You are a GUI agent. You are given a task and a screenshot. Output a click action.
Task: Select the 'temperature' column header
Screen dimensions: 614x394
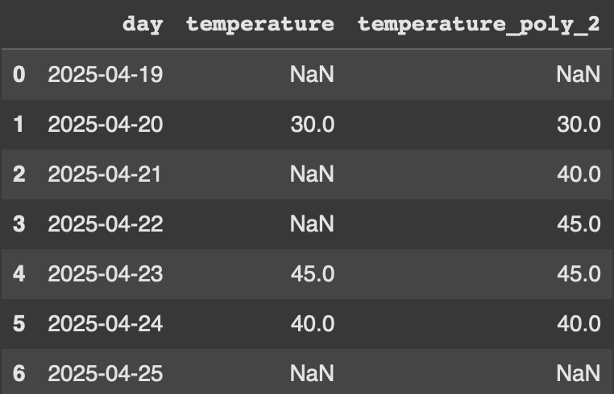click(x=260, y=25)
